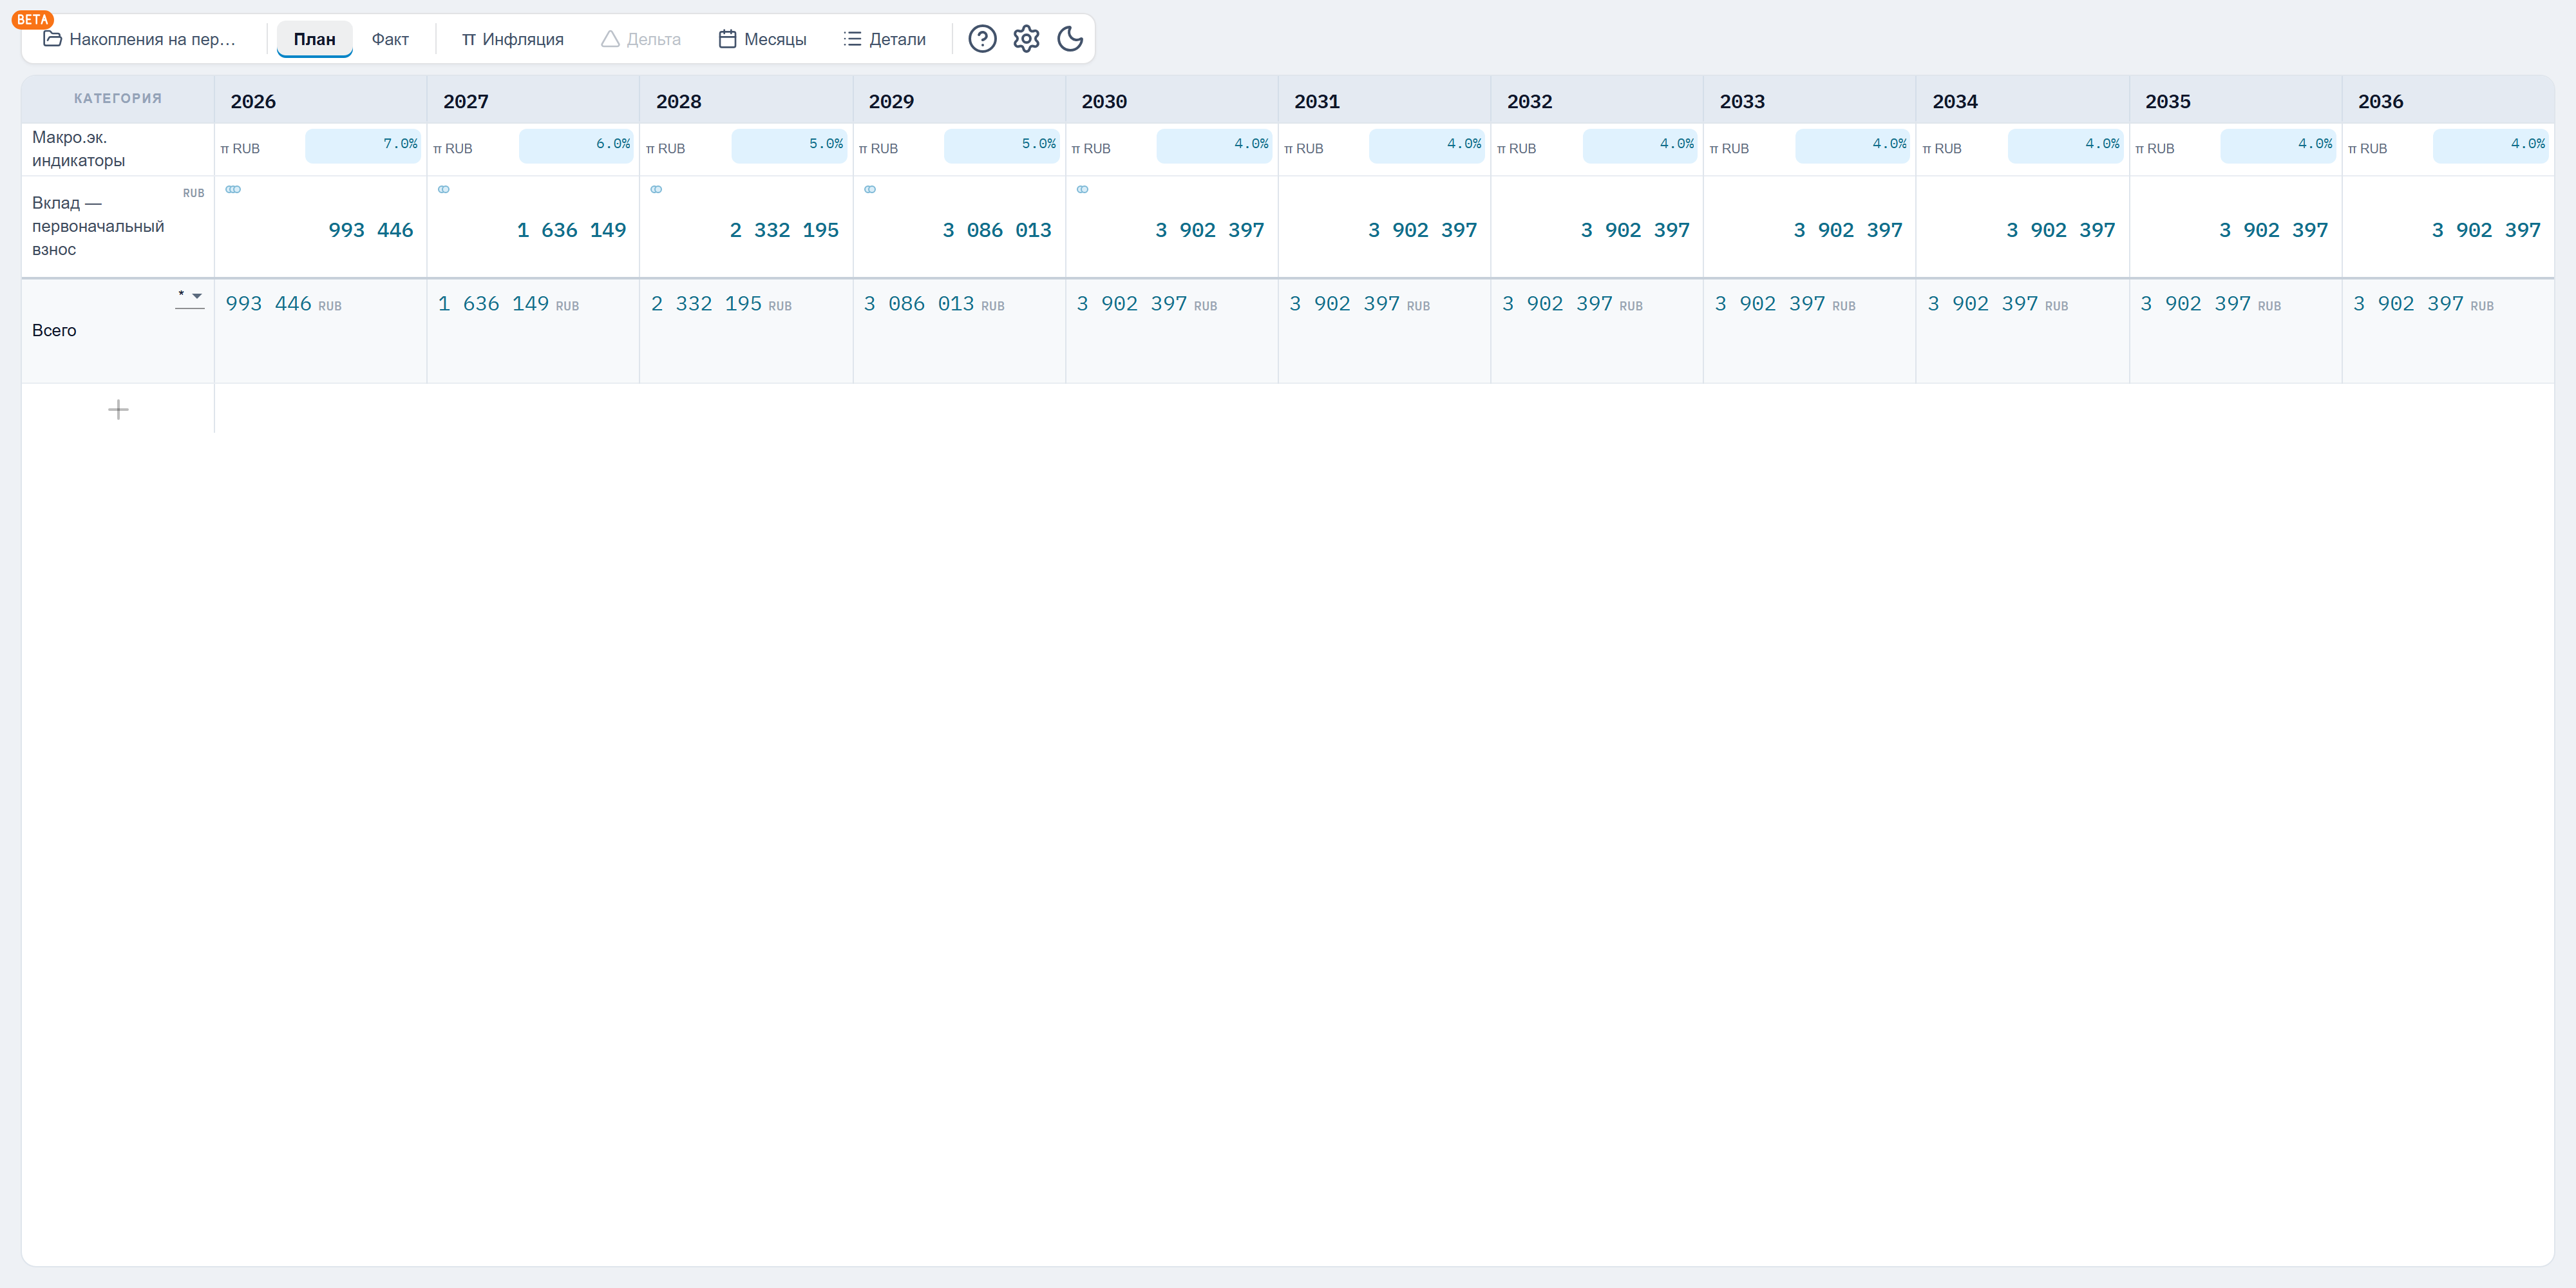Open settings gear icon
The width and height of the screenshot is (2576, 1288).
click(1026, 39)
